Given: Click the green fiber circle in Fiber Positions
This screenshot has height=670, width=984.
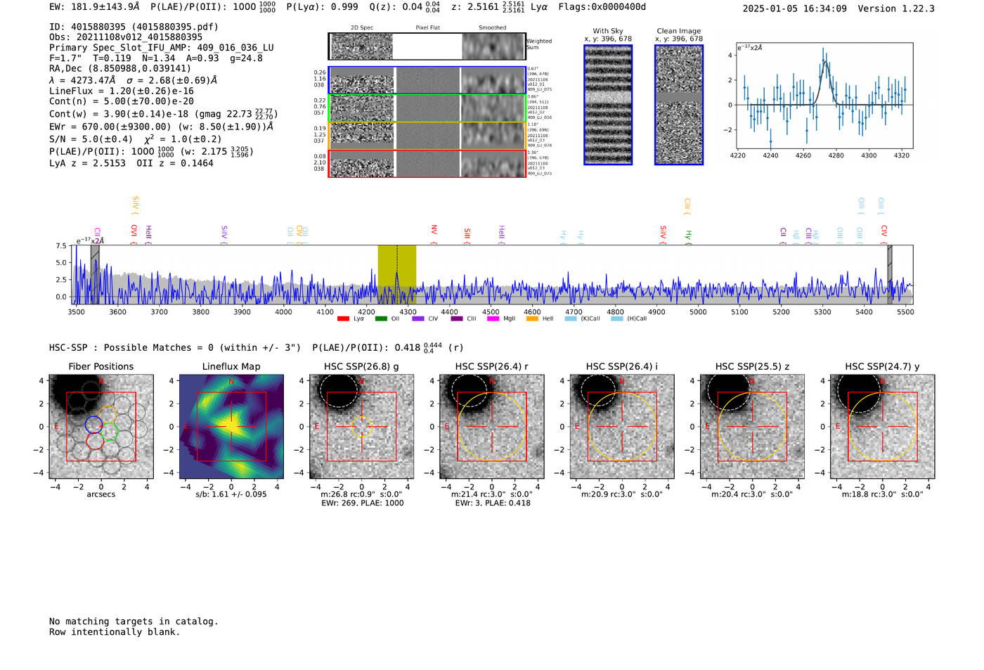Looking at the screenshot, I should tap(109, 432).
